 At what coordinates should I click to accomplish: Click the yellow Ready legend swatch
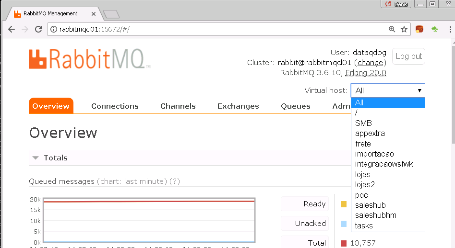[344, 204]
